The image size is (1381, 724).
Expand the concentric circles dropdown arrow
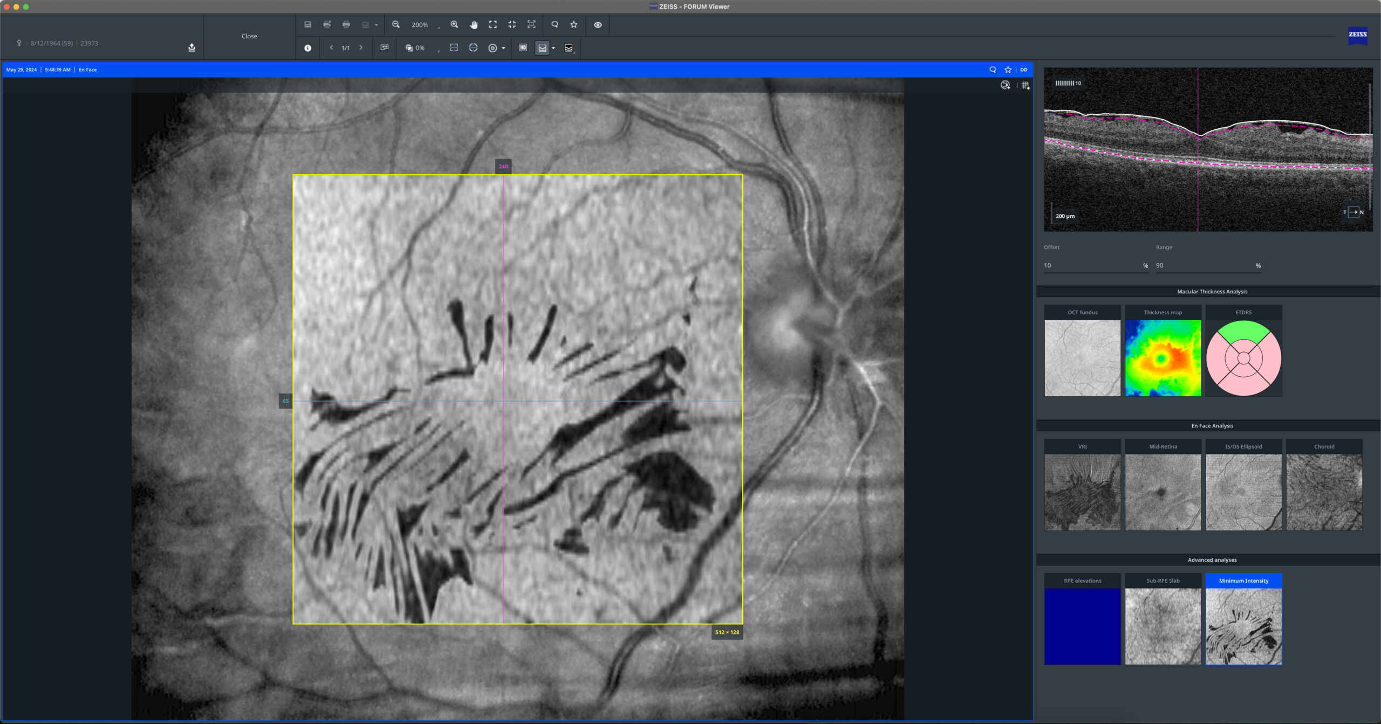pyautogui.click(x=503, y=49)
